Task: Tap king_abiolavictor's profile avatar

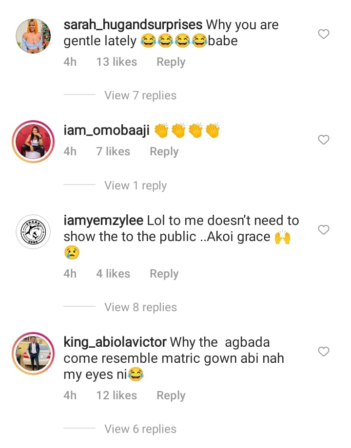Action: coord(33,353)
